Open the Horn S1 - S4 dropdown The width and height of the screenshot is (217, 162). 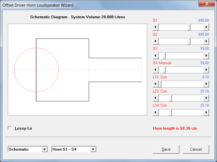(93, 149)
